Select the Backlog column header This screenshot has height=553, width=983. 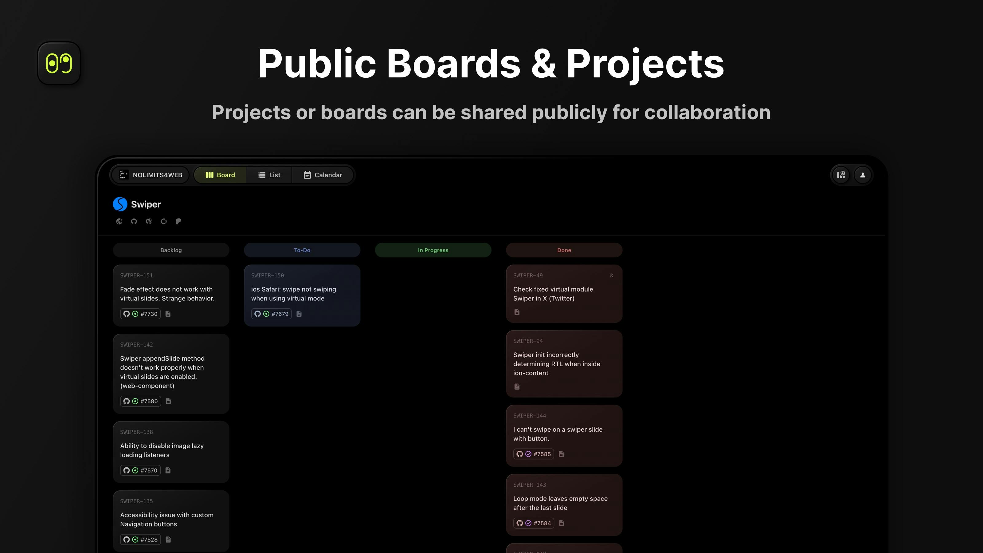[x=171, y=250]
